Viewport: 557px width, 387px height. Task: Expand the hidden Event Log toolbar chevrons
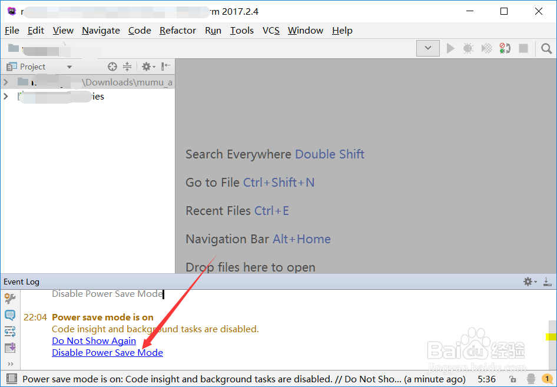10,364
